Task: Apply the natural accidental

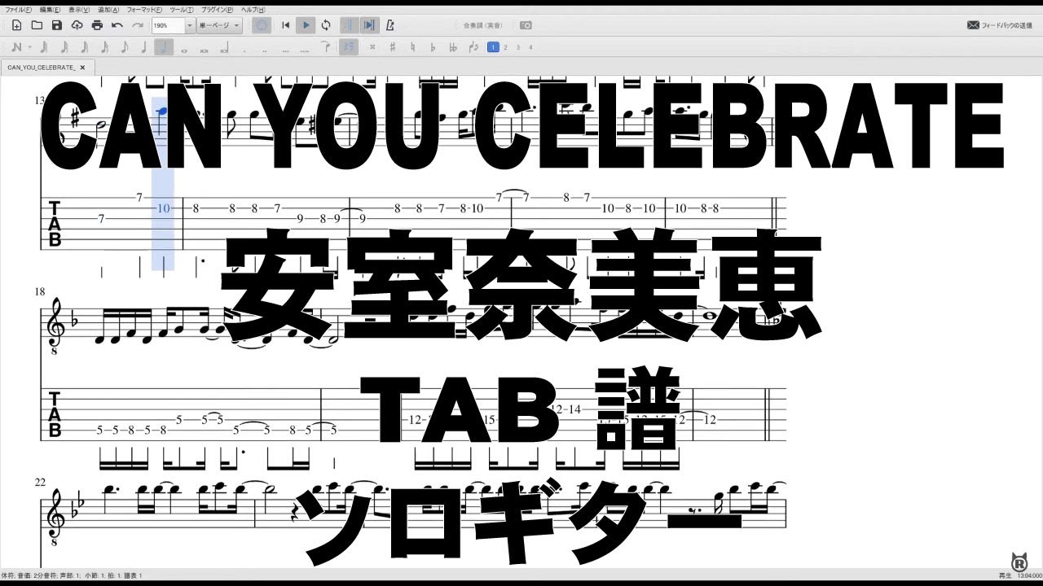Action: (413, 47)
